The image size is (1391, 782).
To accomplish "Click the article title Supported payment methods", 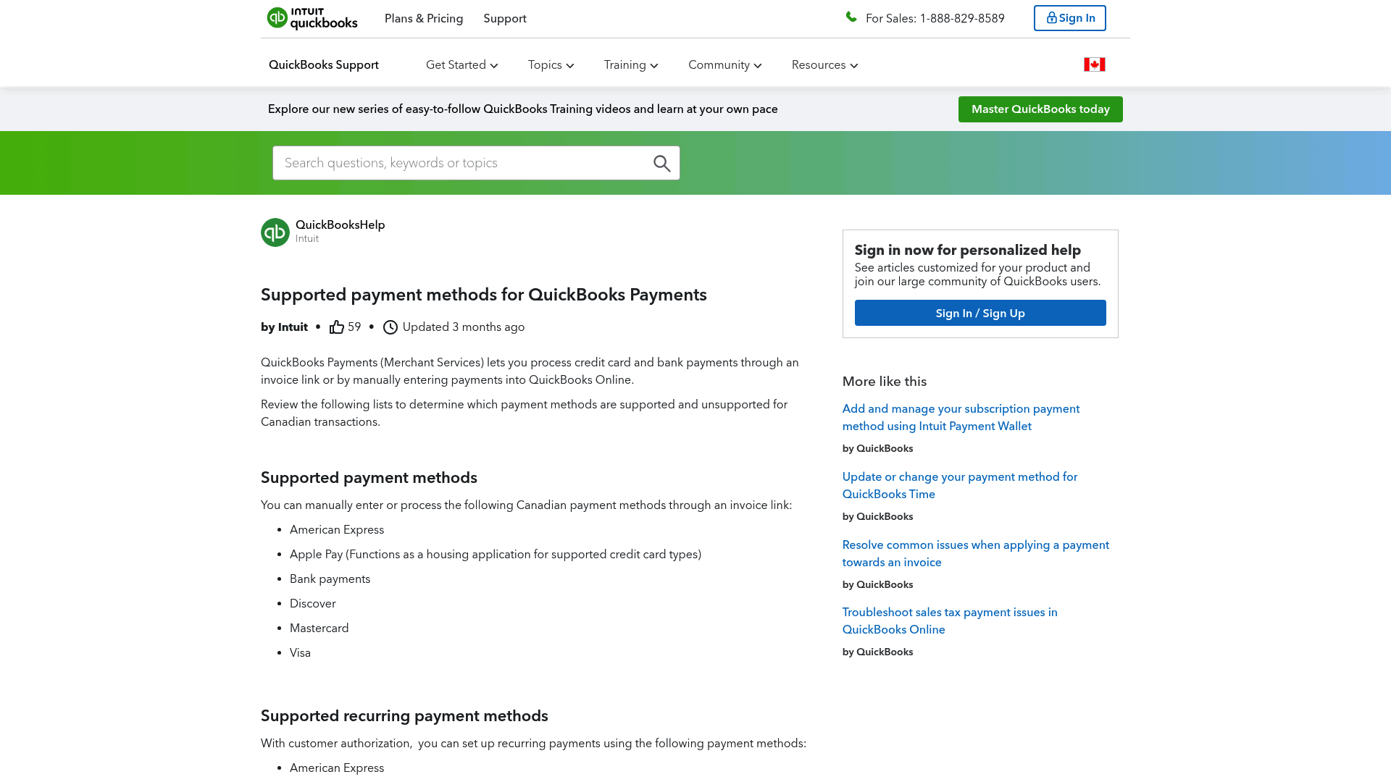I will [x=484, y=295].
